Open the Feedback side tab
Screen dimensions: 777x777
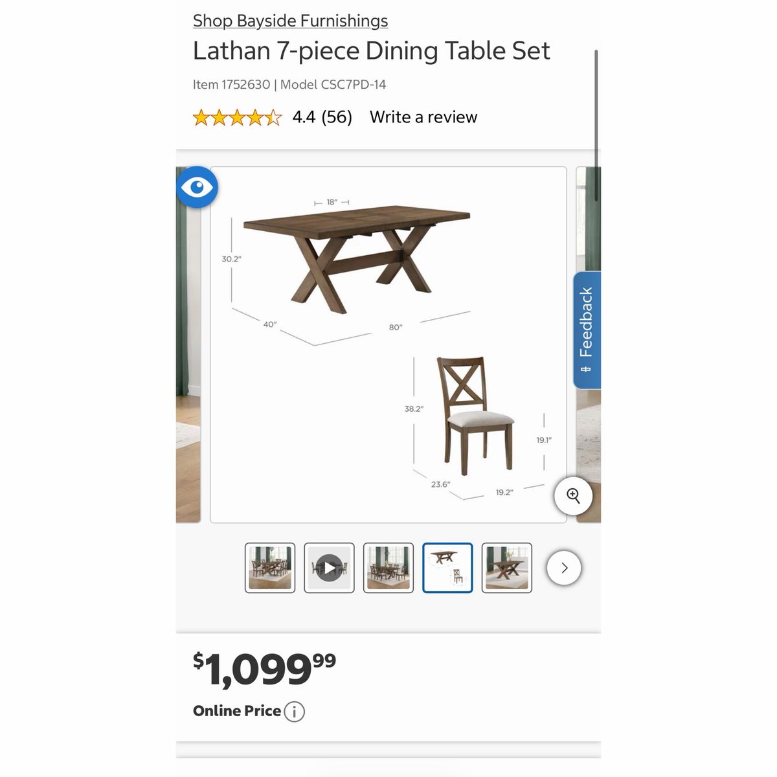(x=587, y=330)
